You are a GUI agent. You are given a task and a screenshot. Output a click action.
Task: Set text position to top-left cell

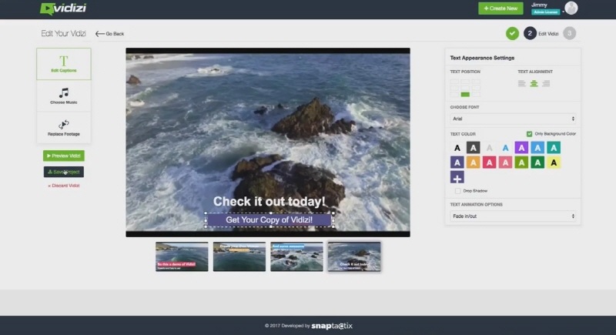pyautogui.click(x=454, y=82)
